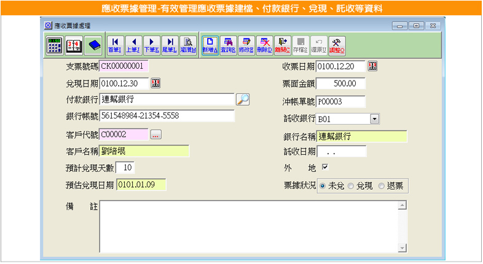The height and width of the screenshot is (264, 483).
Task: Open the calculator tool icon
Action: (x=55, y=45)
